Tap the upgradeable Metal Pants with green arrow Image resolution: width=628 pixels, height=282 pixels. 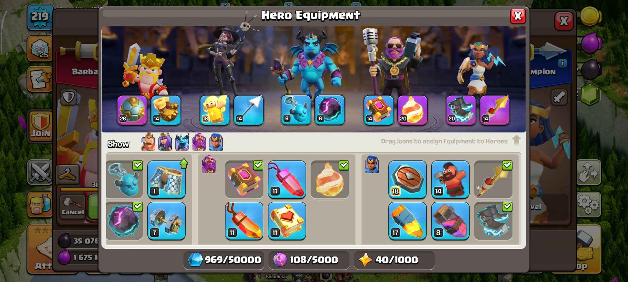pos(166,180)
